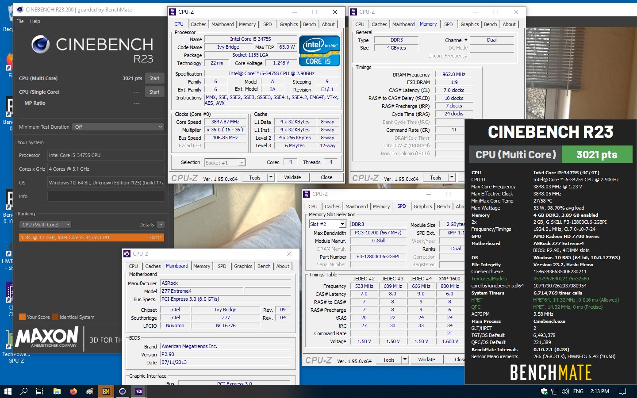Click the Intel Core i5 inside logo
The height and width of the screenshot is (398, 637).
pyautogui.click(x=320, y=50)
